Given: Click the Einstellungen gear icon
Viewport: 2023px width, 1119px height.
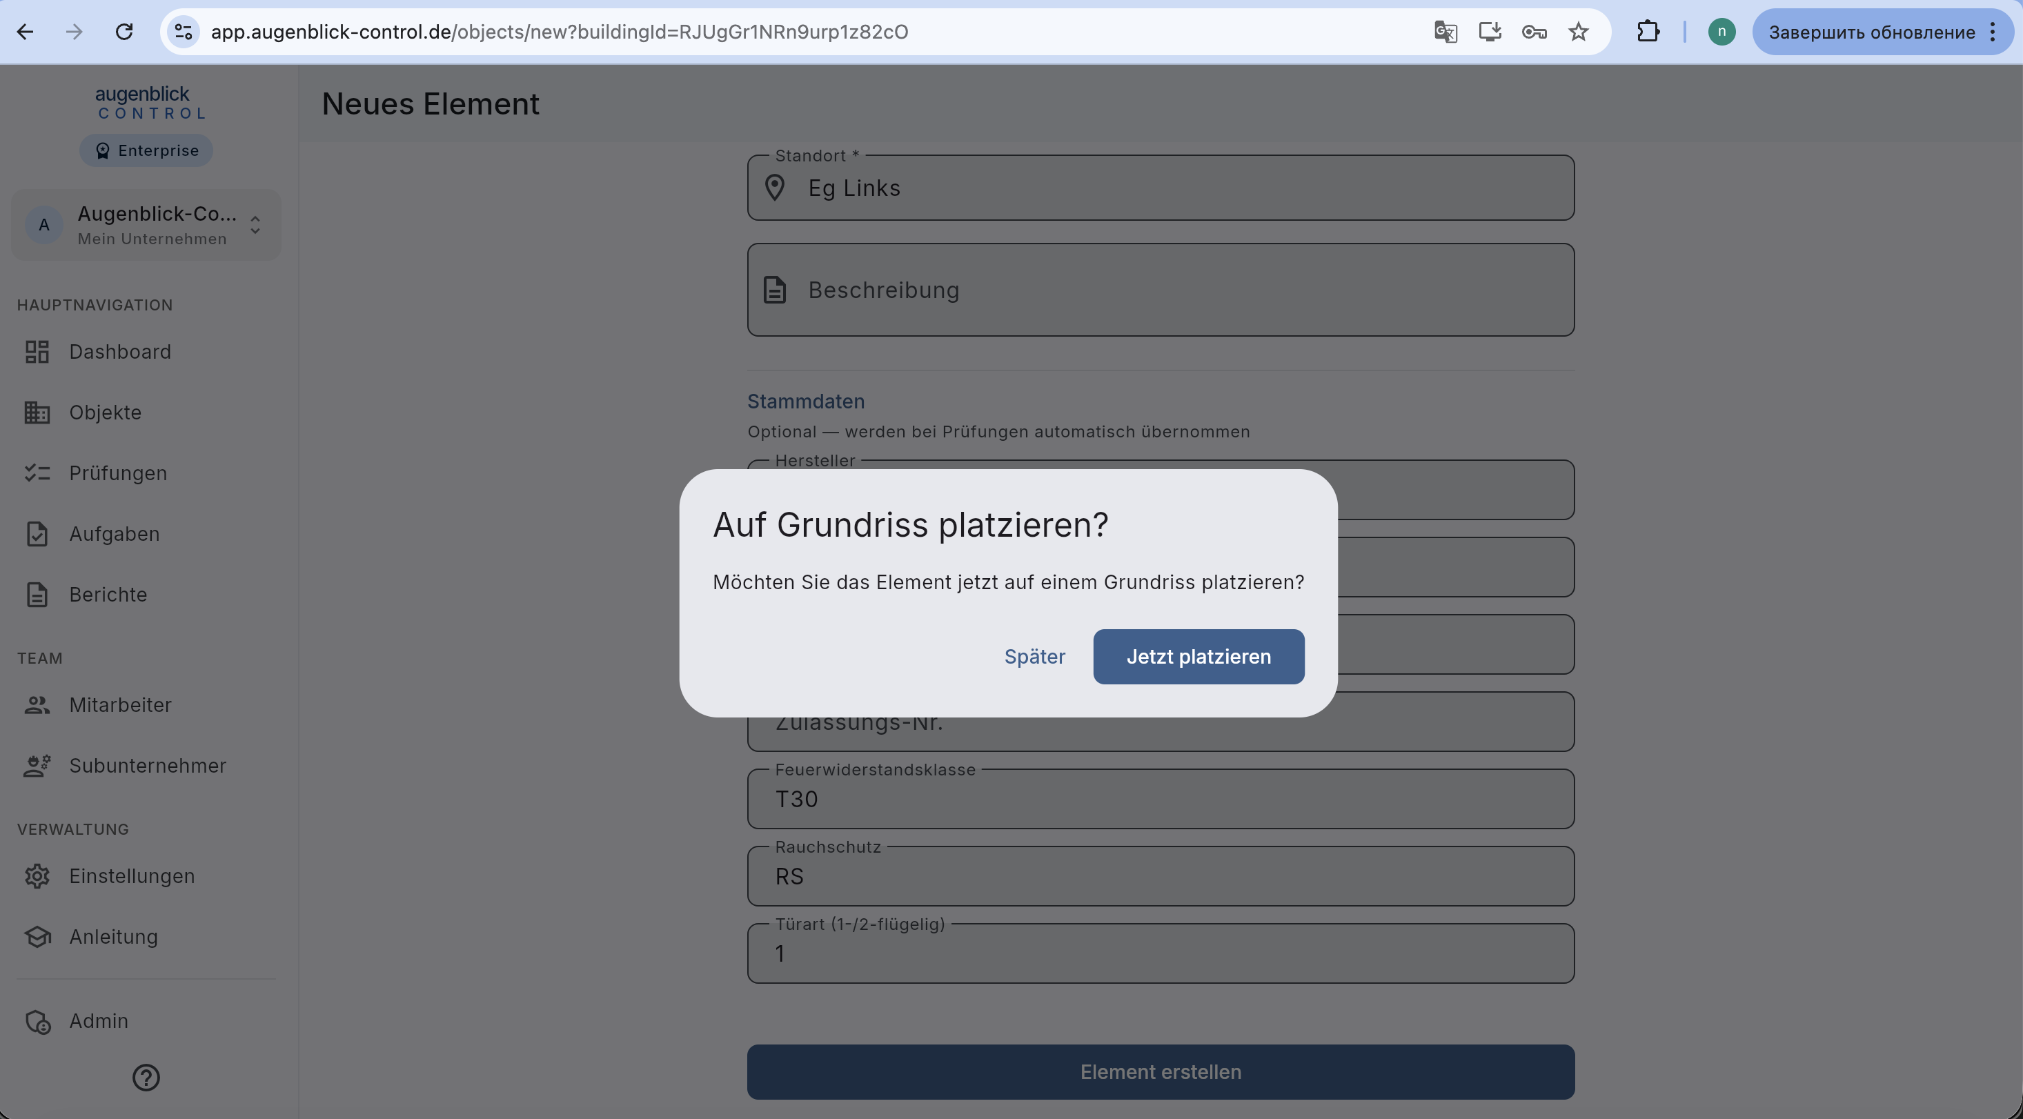Looking at the screenshot, I should pyautogui.click(x=37, y=876).
